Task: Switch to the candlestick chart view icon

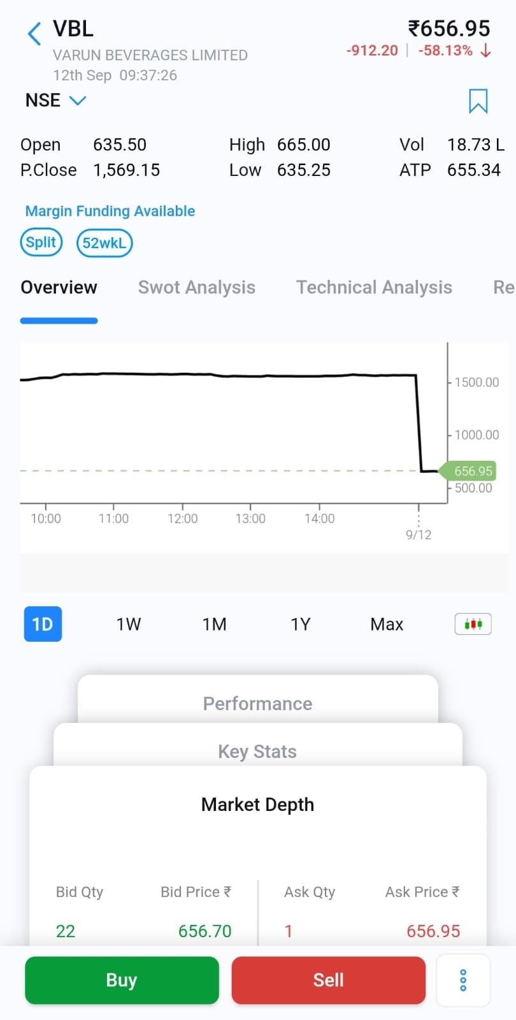Action: coord(473,623)
